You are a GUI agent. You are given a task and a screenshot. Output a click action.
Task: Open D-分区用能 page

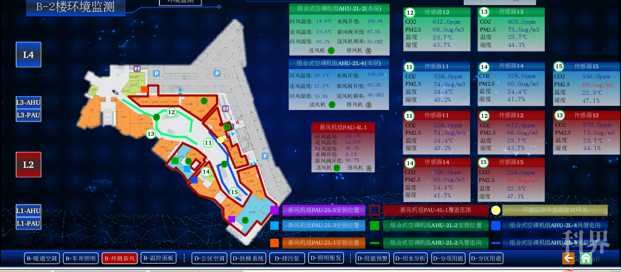487,258
